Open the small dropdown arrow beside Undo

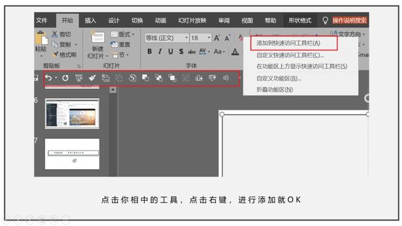[x=56, y=78]
